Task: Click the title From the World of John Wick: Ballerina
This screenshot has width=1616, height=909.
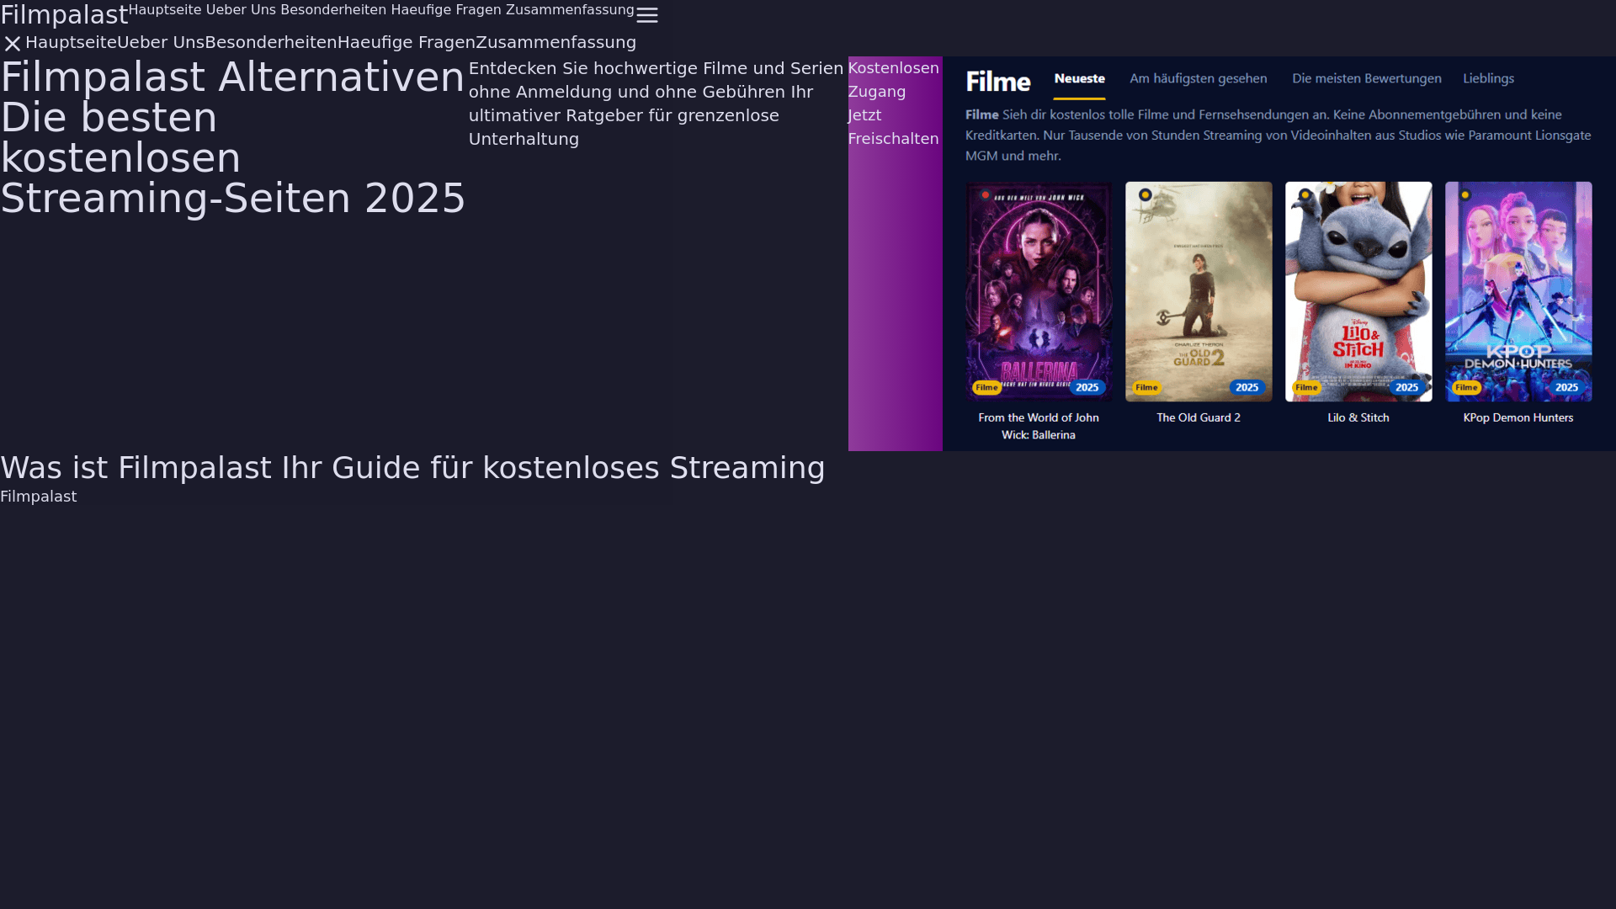Action: (x=1039, y=427)
